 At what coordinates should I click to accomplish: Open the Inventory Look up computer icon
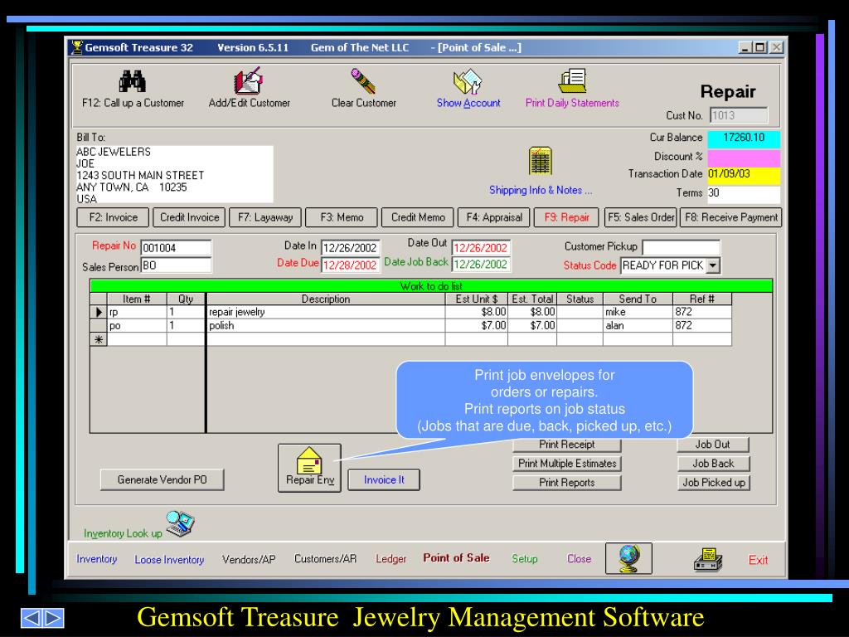(x=180, y=523)
